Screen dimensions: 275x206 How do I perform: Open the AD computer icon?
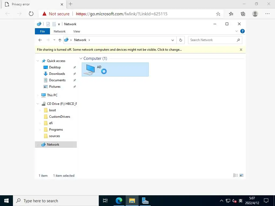pos(115,69)
